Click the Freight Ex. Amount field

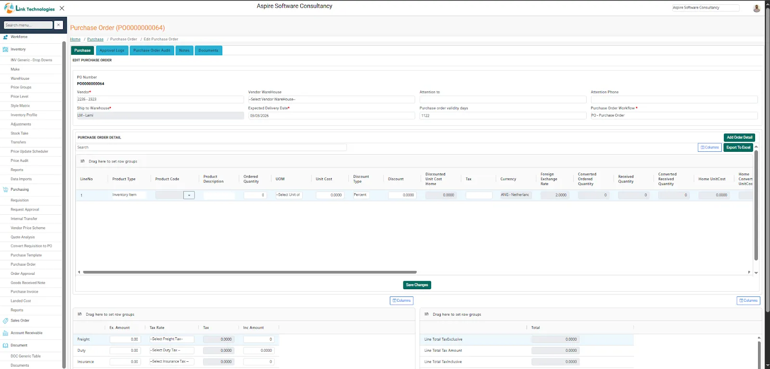click(x=125, y=339)
